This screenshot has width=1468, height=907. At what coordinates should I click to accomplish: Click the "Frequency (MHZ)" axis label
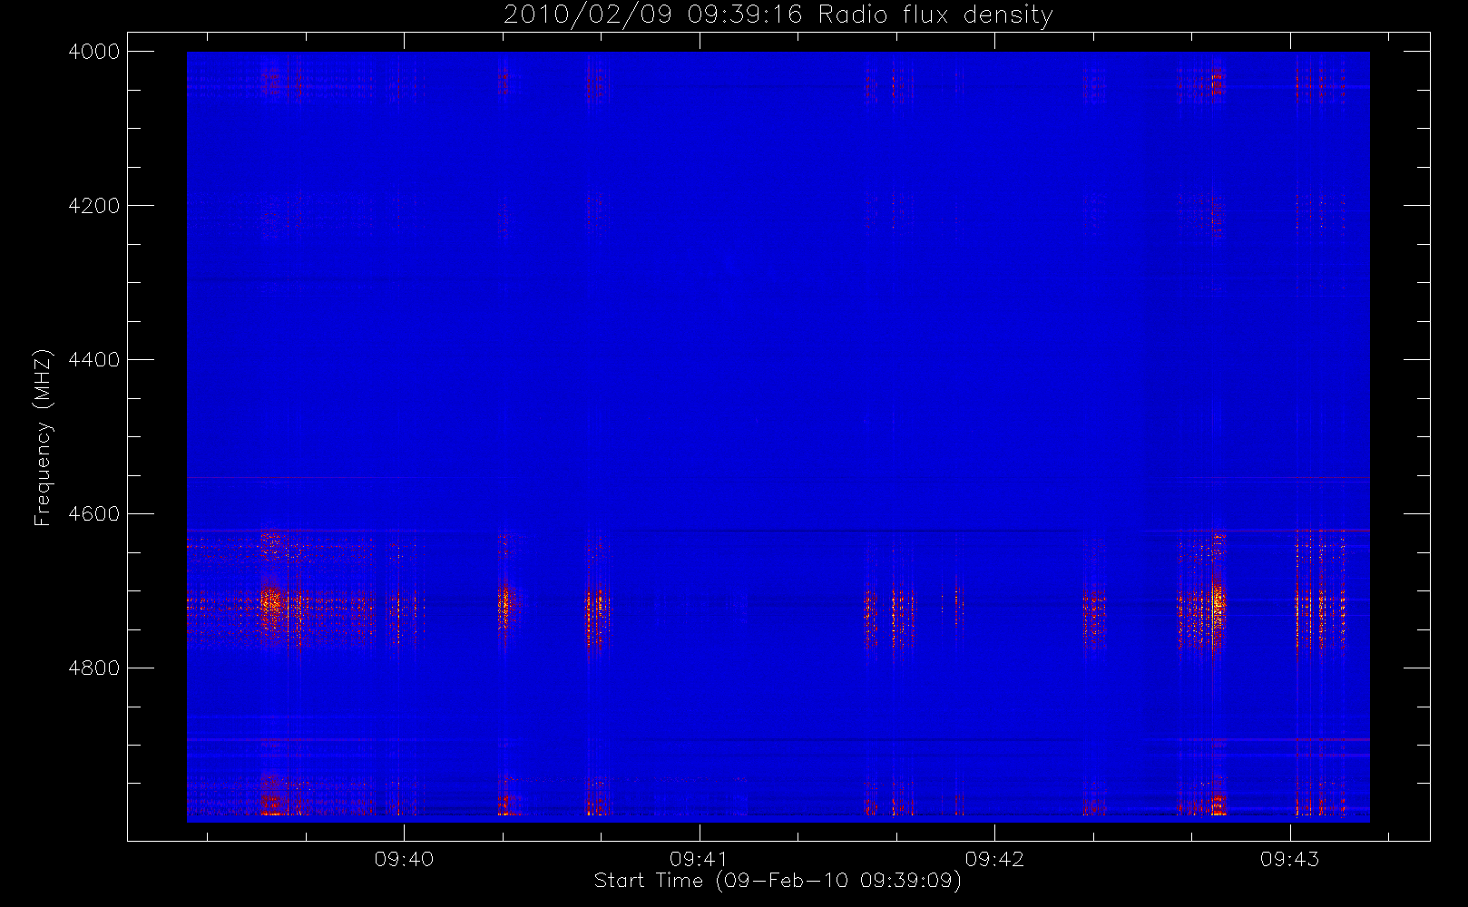click(x=42, y=437)
